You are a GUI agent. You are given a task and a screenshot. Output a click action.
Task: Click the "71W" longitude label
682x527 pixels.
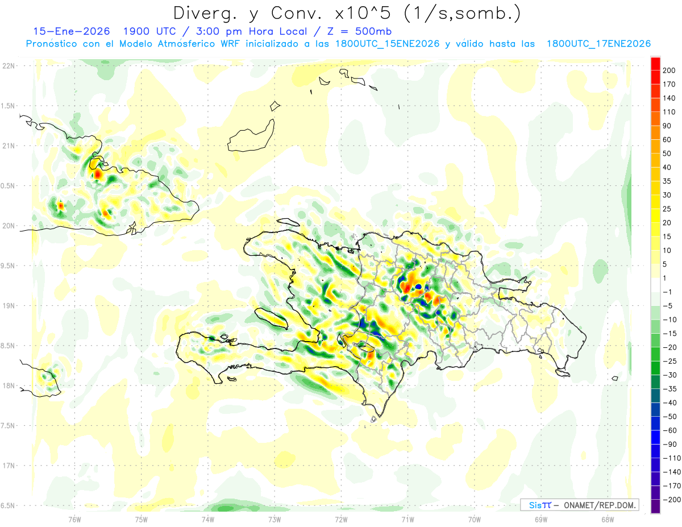[407, 519]
